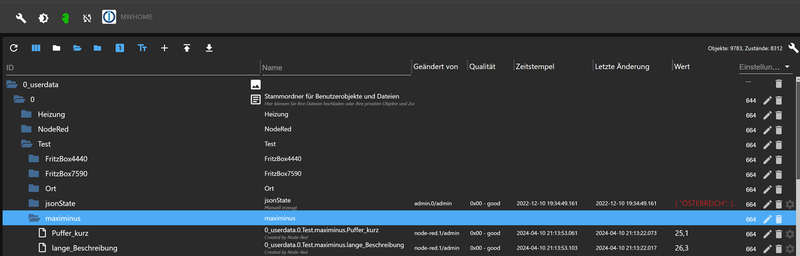Expand the jsonState folder
This screenshot has width=800, height=256.
click(x=34, y=203)
